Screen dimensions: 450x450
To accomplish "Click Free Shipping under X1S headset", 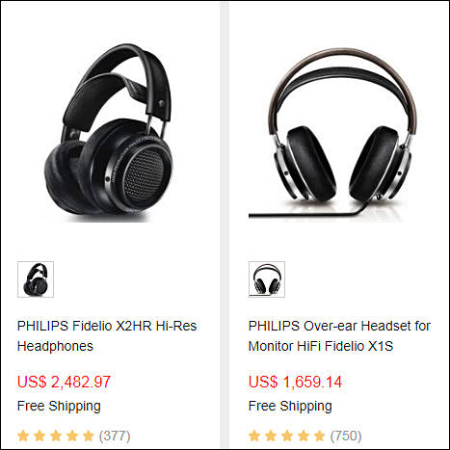I will [x=290, y=406].
